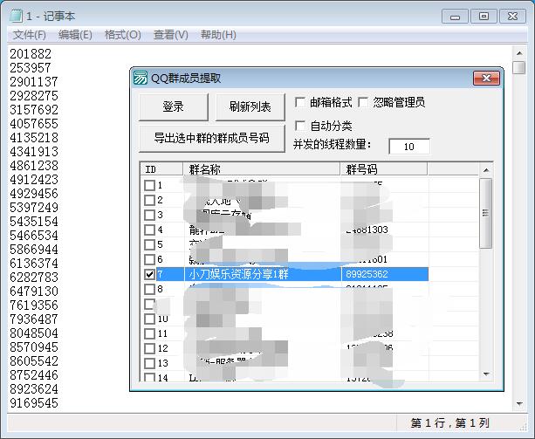Click the QQ群成员提取 dialog app icon
The width and height of the screenshot is (535, 439).
click(x=141, y=78)
